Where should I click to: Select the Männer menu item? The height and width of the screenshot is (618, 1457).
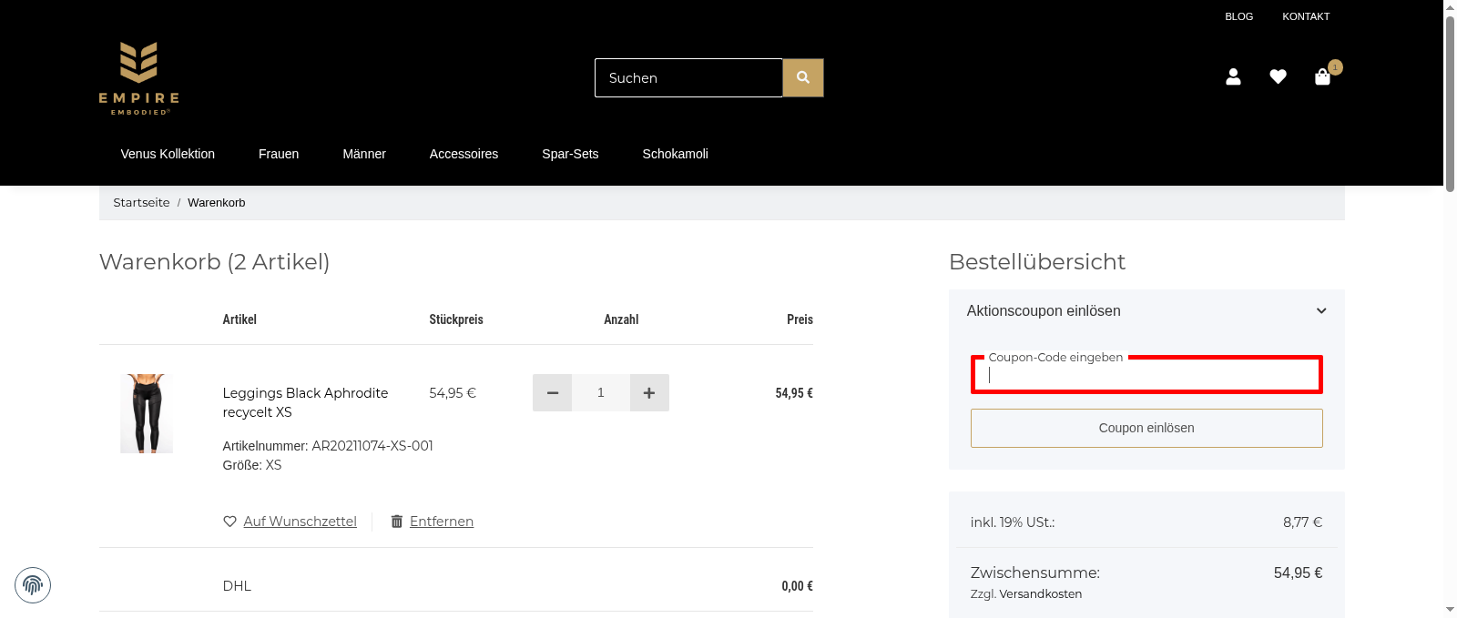tap(364, 154)
